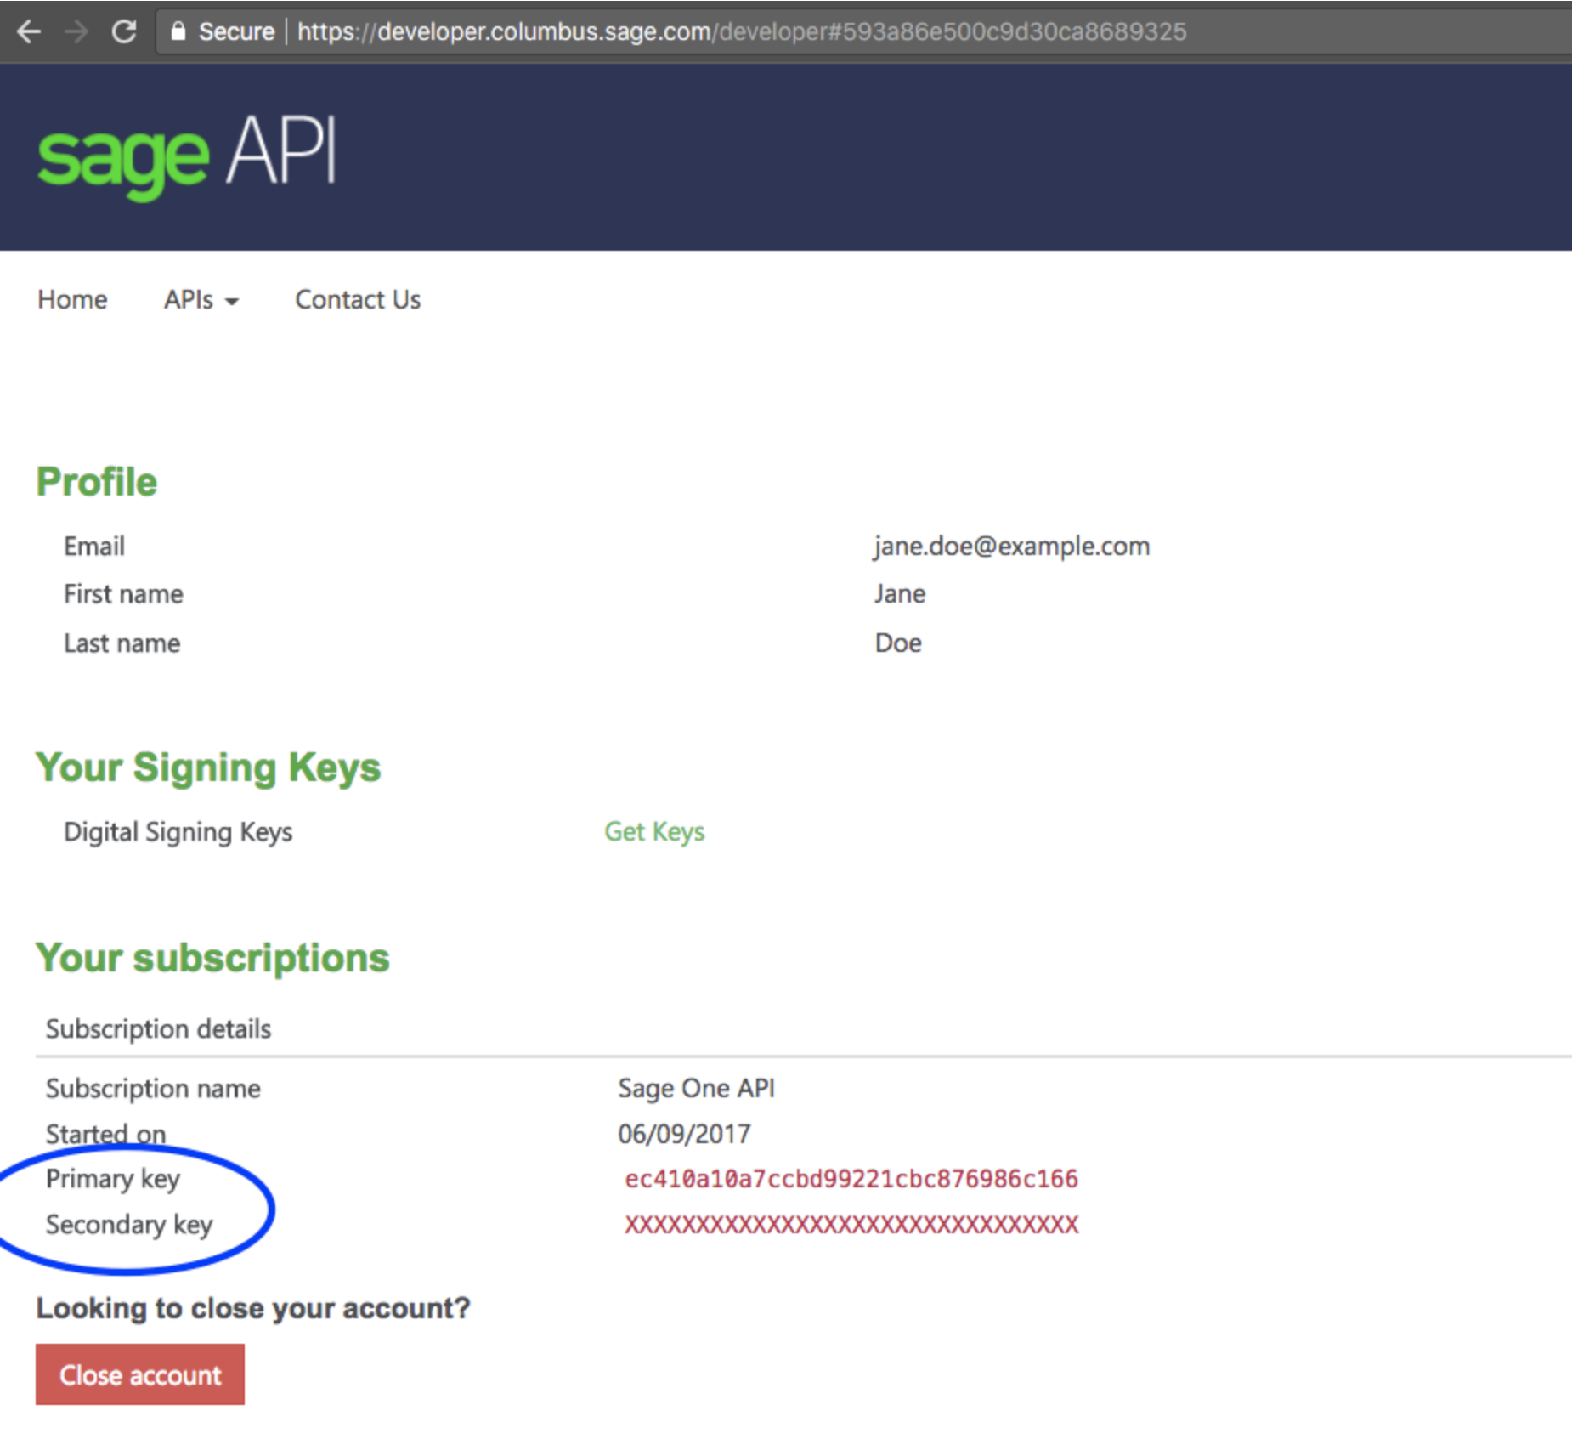Click the browser forward arrow
Screen dimensions: 1572x1433
point(76,32)
